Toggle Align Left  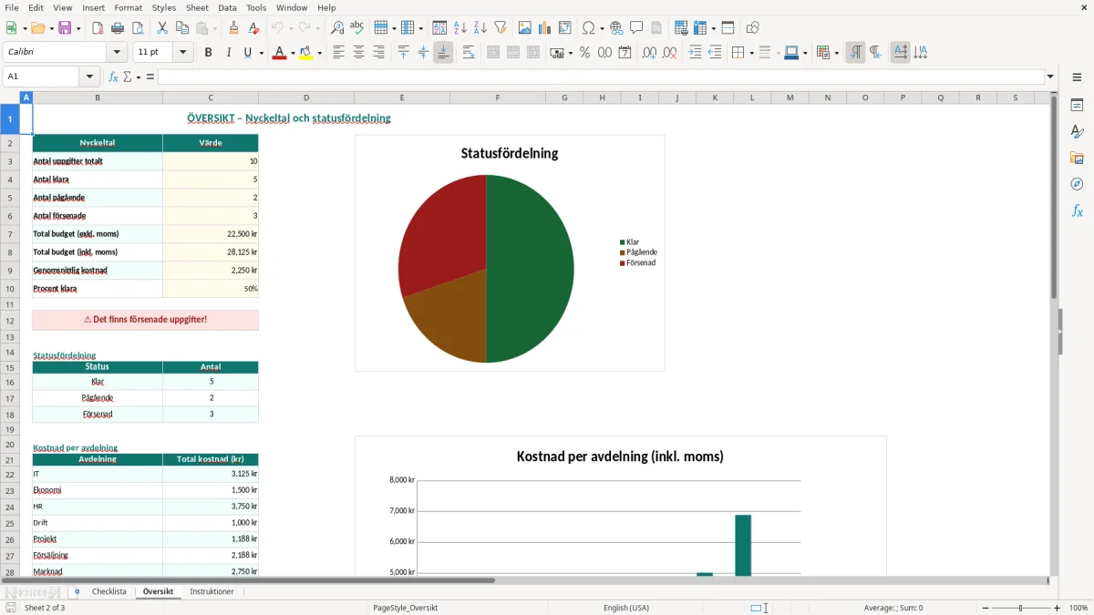point(338,53)
